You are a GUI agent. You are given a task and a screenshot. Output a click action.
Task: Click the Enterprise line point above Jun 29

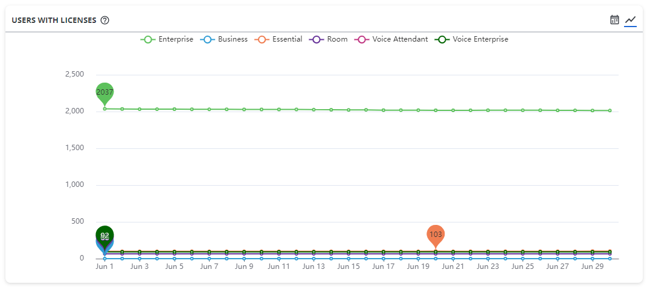pos(593,110)
